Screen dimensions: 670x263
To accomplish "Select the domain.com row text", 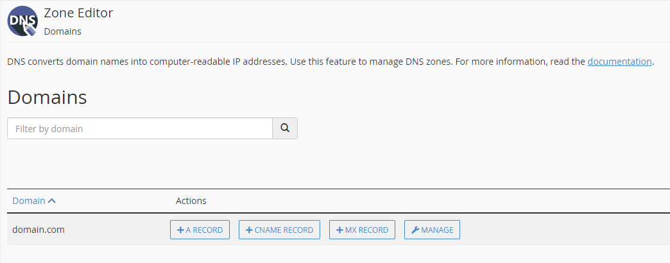I will point(39,230).
